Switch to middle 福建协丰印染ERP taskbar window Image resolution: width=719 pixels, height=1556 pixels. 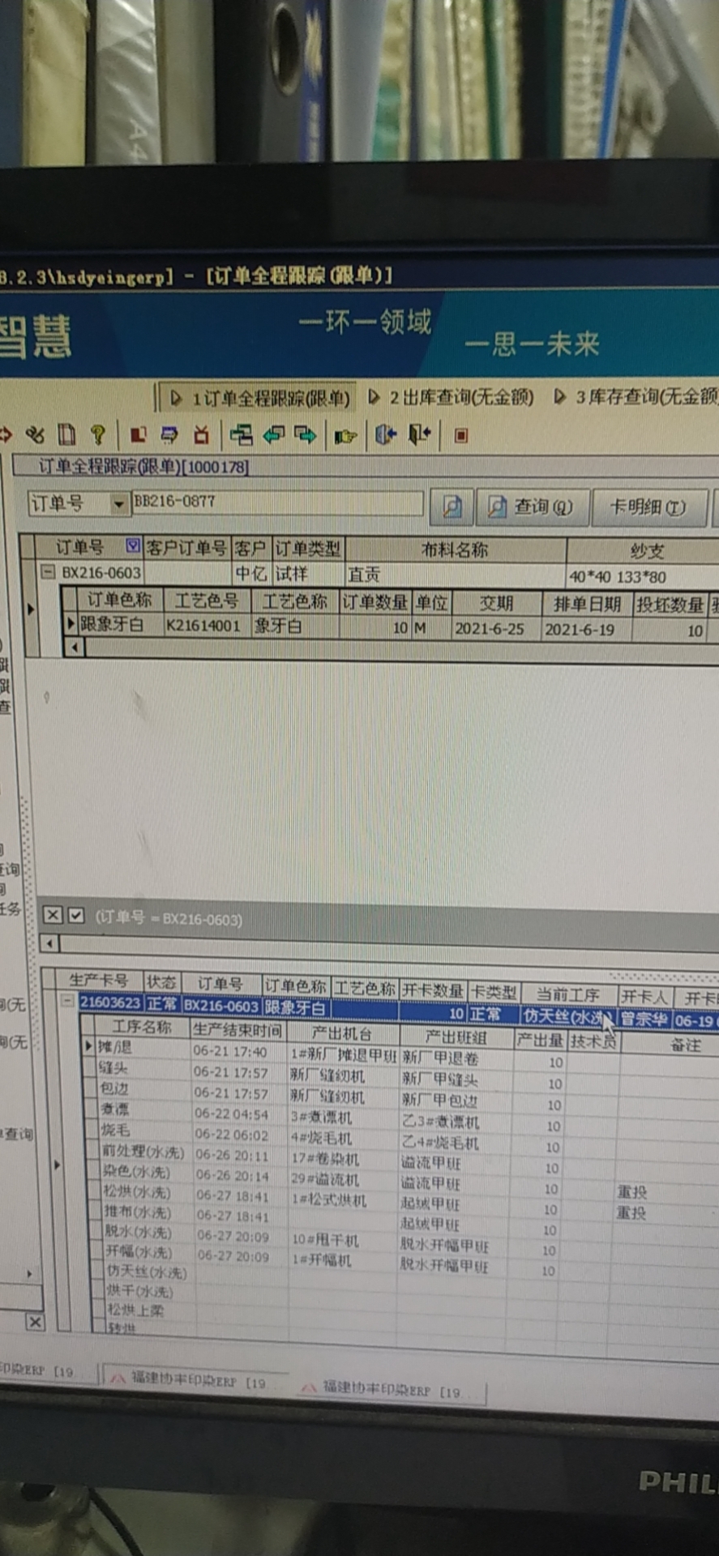[199, 1381]
